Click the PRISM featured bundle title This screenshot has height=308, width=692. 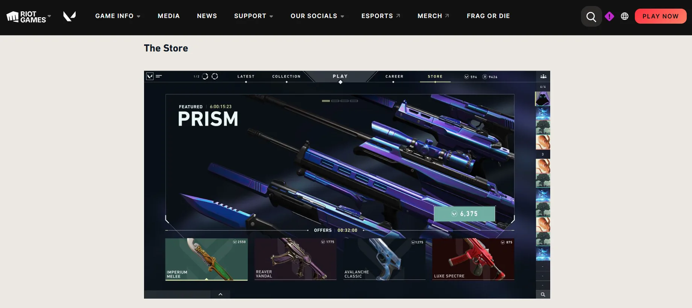(x=208, y=119)
